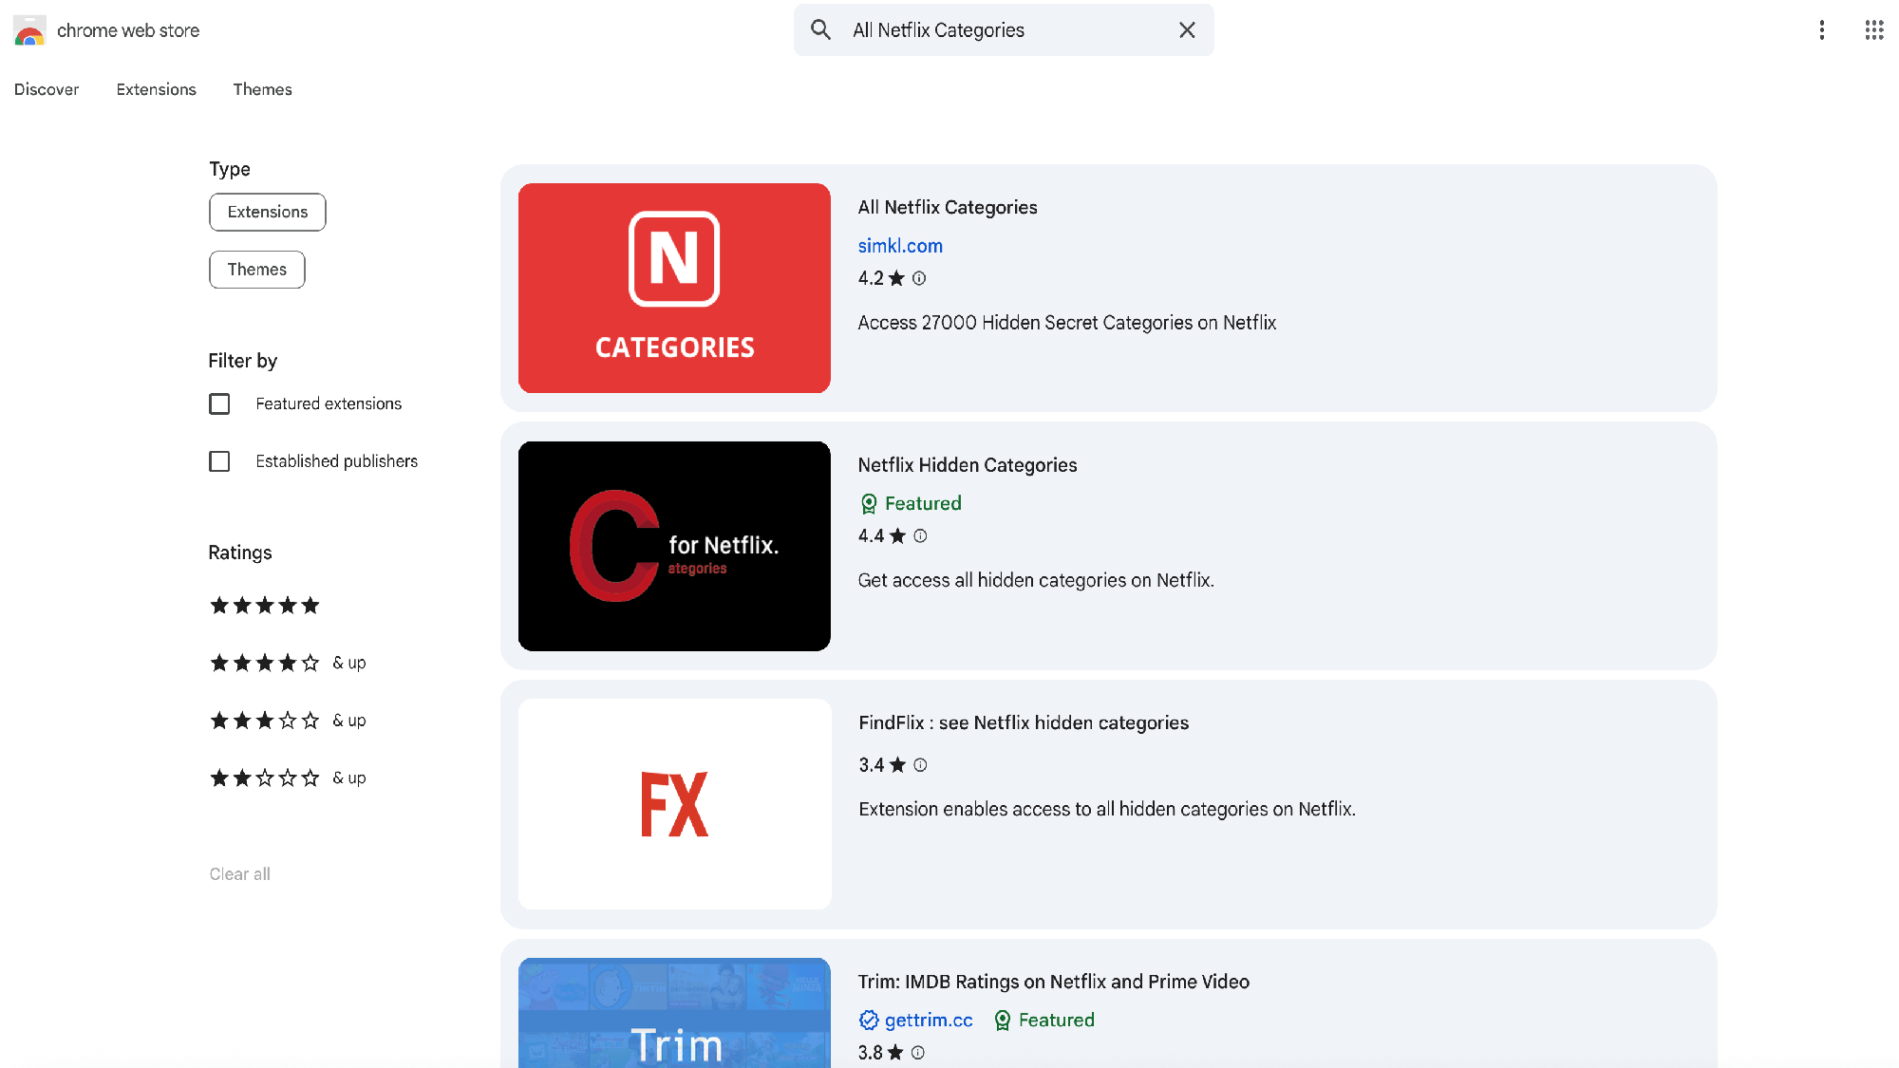Click the Clear all filters link
The image size is (1899, 1068).
tap(239, 874)
